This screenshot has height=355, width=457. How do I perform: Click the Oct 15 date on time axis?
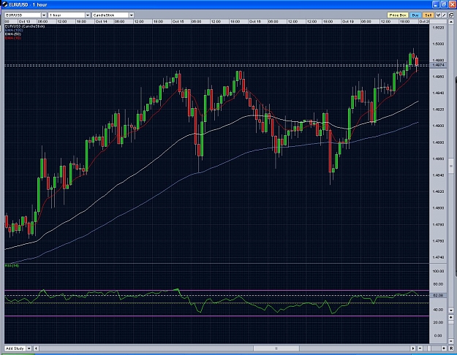pos(178,22)
